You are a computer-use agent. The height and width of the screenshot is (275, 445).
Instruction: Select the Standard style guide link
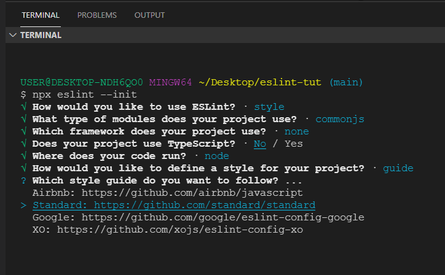[x=174, y=204]
